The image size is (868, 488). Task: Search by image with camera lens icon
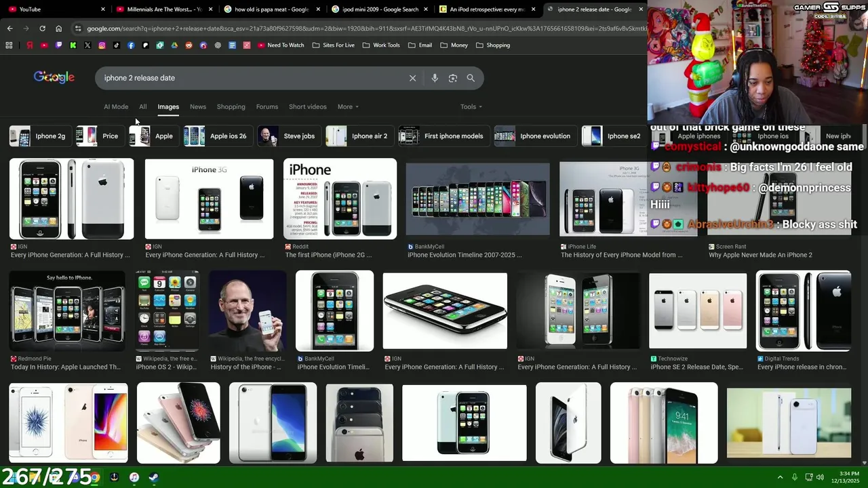pyautogui.click(x=453, y=78)
